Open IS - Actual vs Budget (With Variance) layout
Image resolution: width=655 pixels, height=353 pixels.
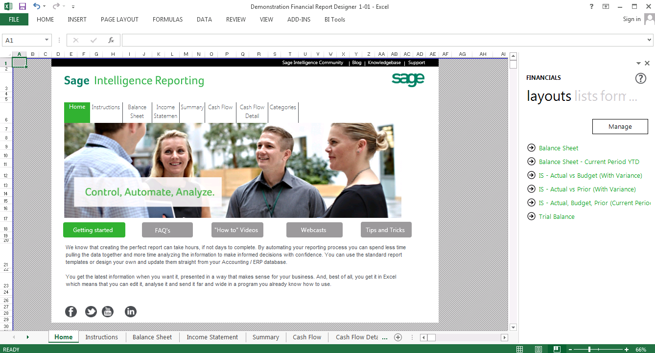tap(590, 175)
